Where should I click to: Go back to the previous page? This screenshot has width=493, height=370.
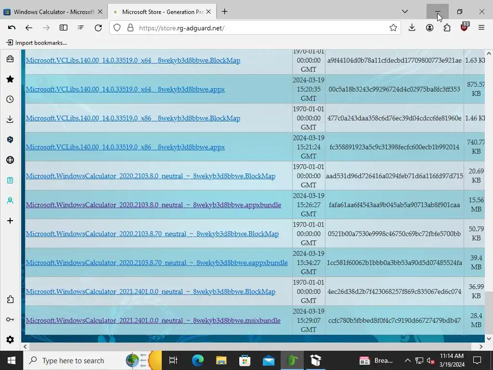tap(29, 27)
